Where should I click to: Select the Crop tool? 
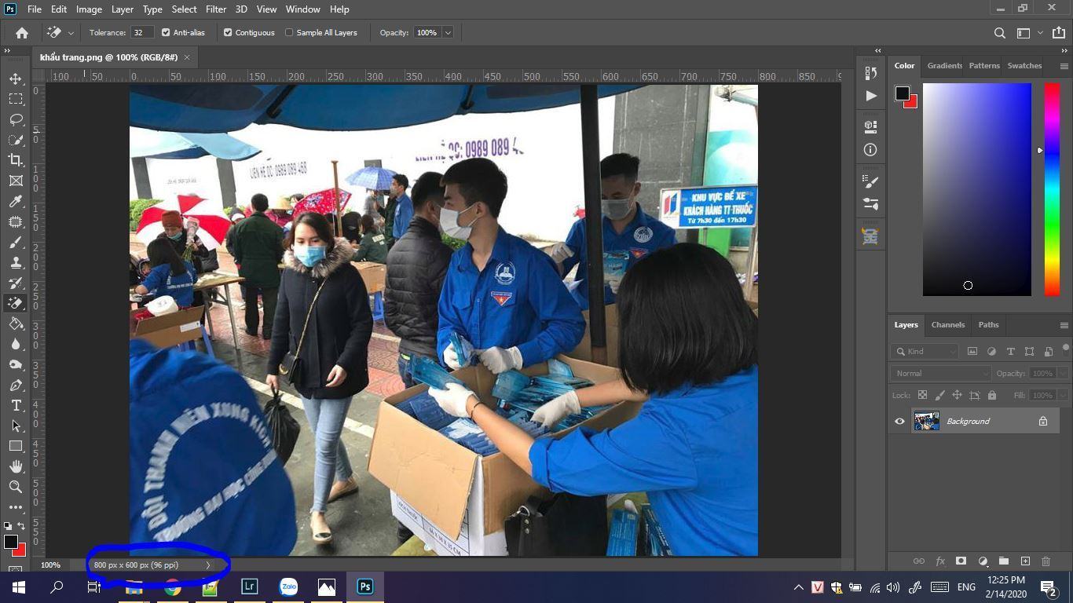coord(16,160)
